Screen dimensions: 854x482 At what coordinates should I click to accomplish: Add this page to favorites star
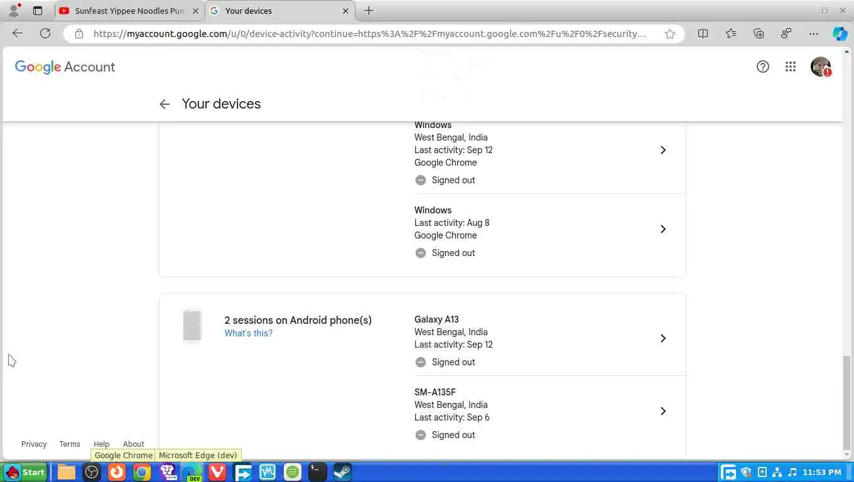(670, 34)
